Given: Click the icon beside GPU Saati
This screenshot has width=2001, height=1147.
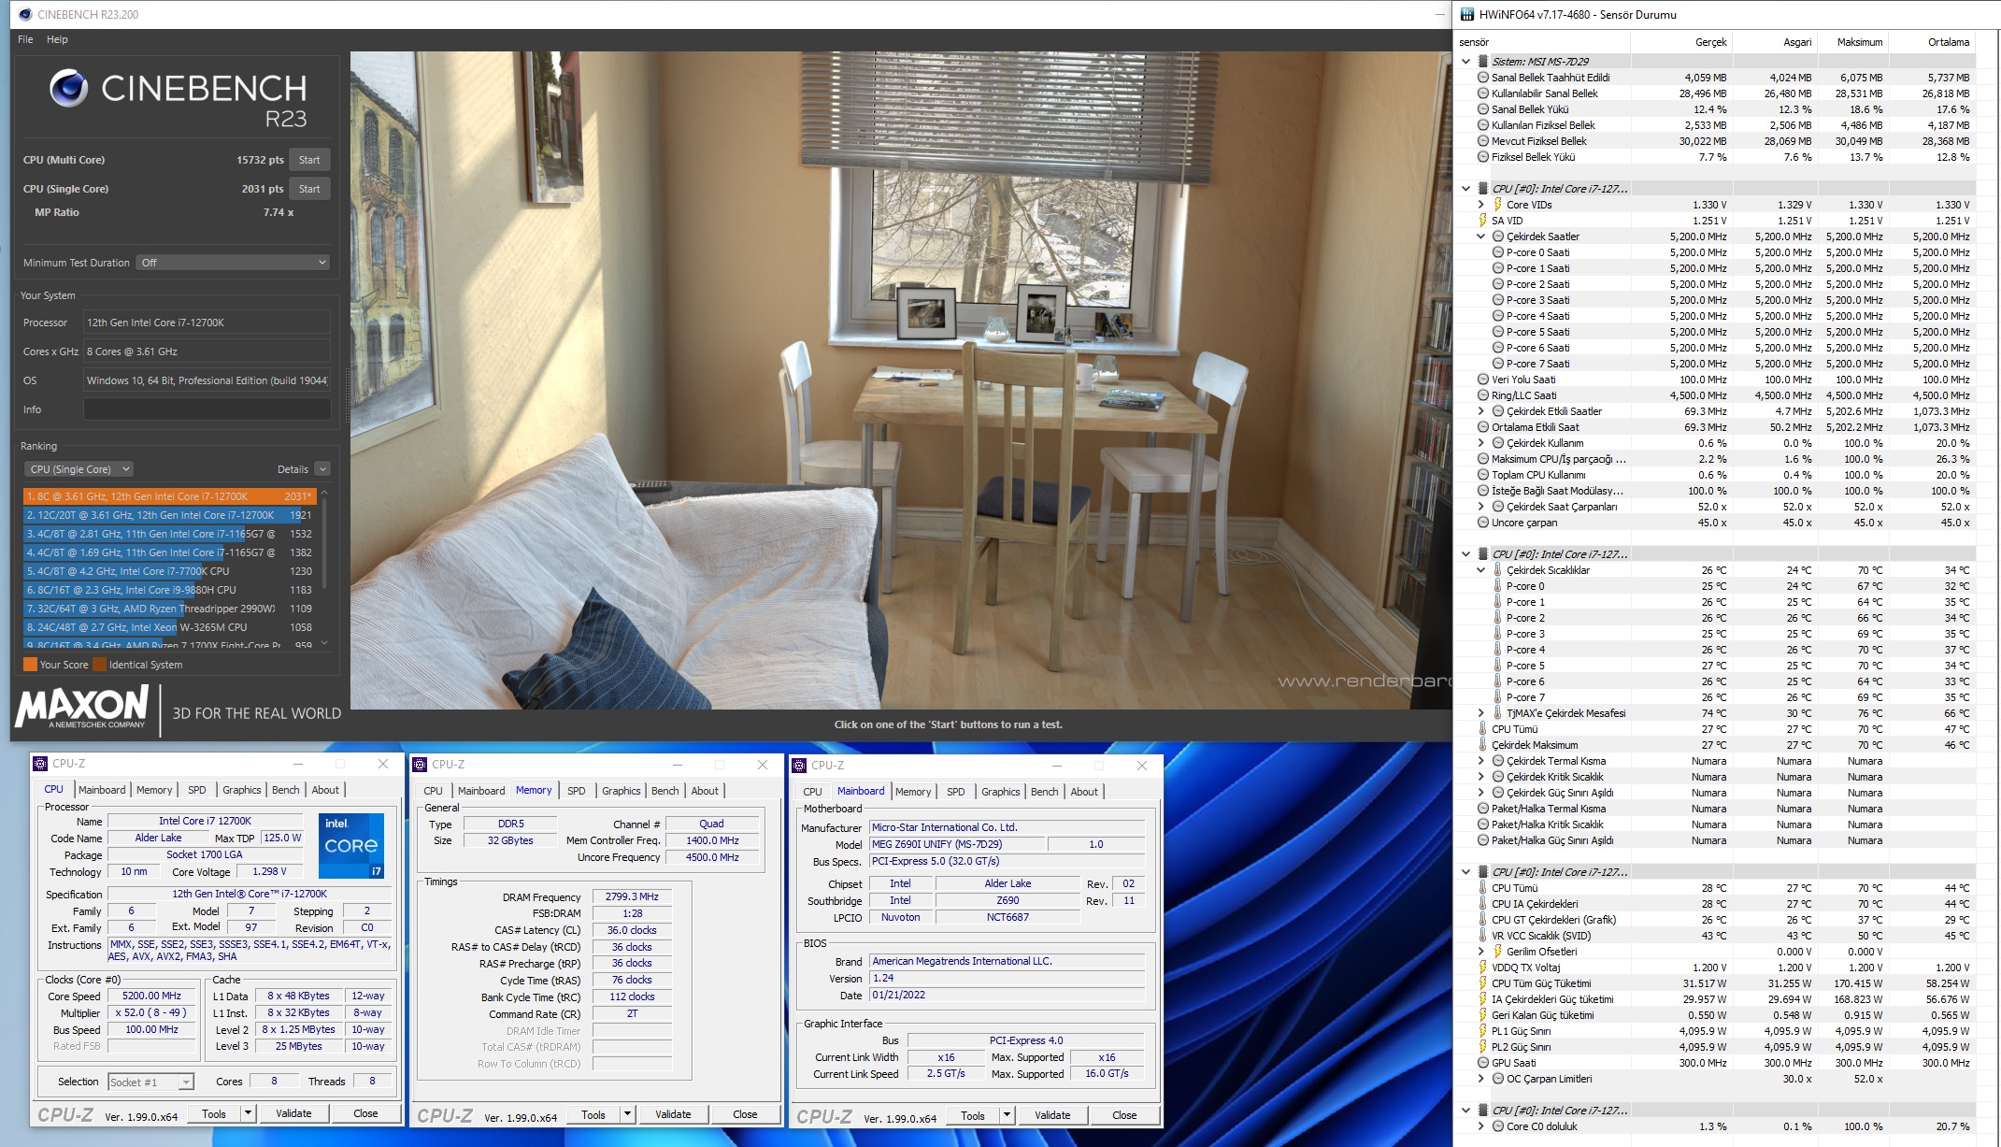Looking at the screenshot, I should click(1482, 1063).
